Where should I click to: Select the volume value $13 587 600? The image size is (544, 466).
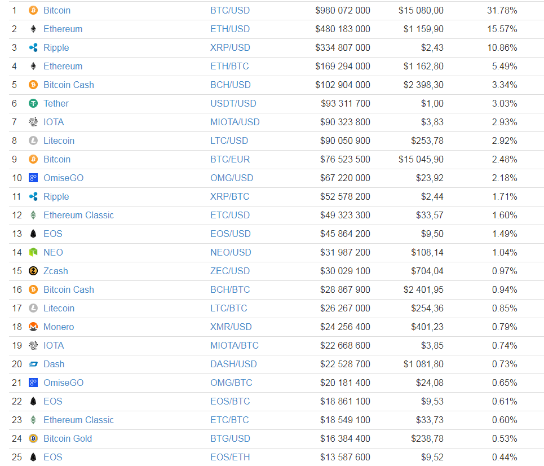coord(345,458)
